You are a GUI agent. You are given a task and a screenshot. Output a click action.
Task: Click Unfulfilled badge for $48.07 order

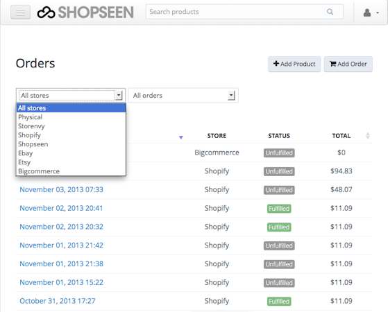tap(279, 190)
